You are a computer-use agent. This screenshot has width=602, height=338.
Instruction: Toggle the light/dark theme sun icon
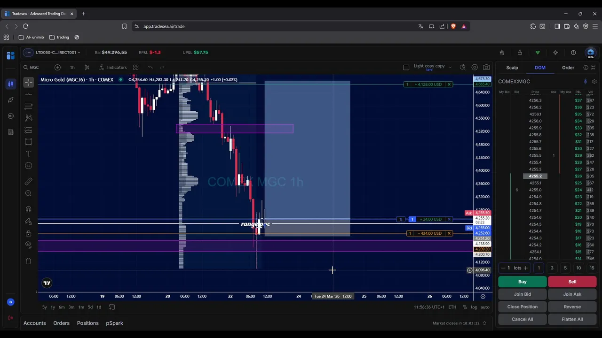coord(555,53)
